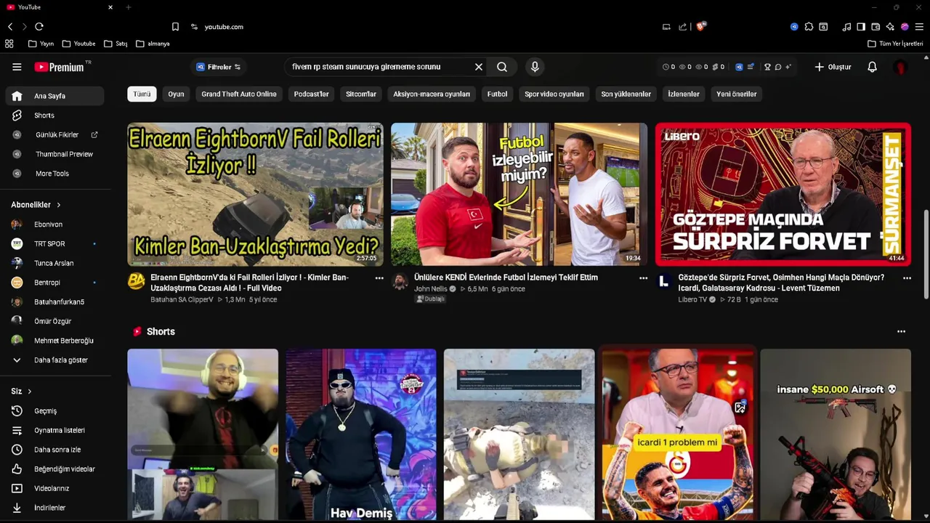Open Thumbnail Preview in sidebar
Screen dimensions: 930x523
tap(56, 154)
